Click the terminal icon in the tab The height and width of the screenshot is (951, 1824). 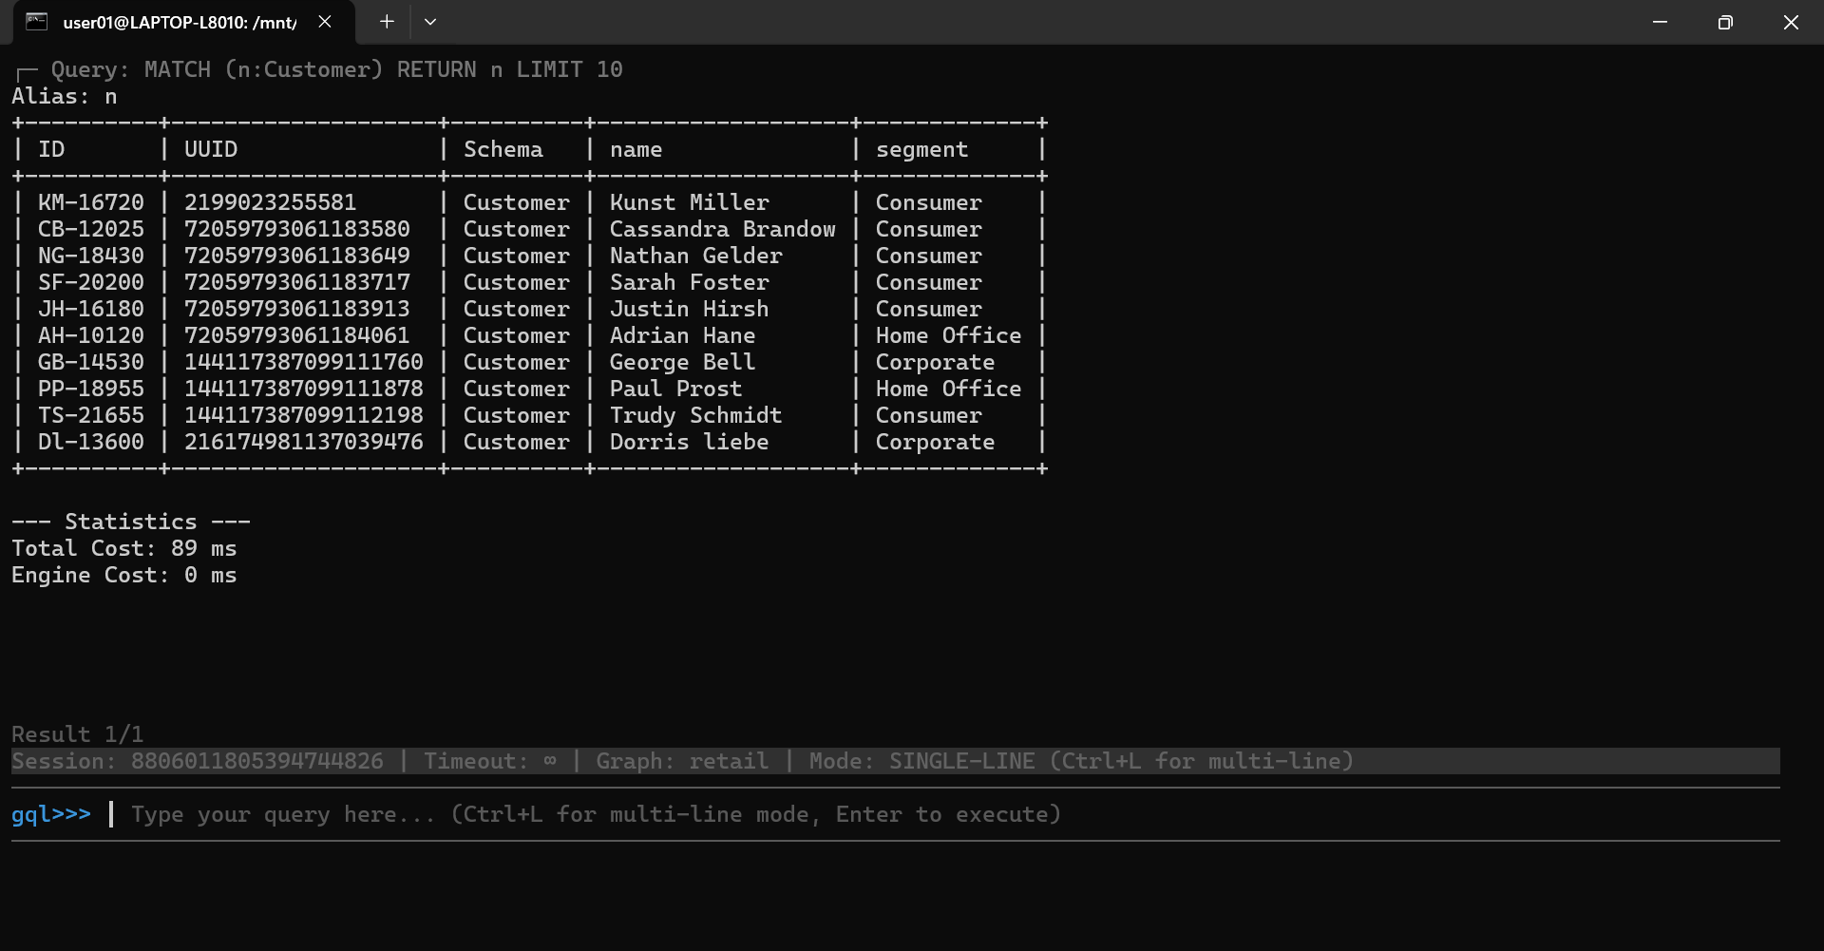(x=36, y=22)
